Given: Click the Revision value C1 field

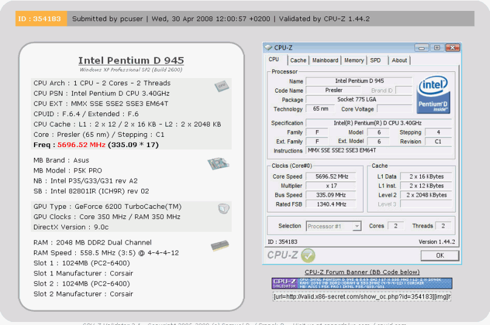Looking at the screenshot, I should [x=438, y=141].
